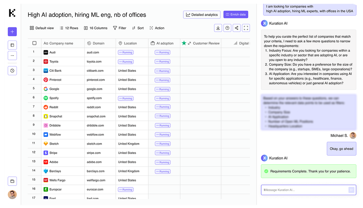Select the citibank.com domain cell
This screenshot has width=363, height=208.
click(95, 71)
